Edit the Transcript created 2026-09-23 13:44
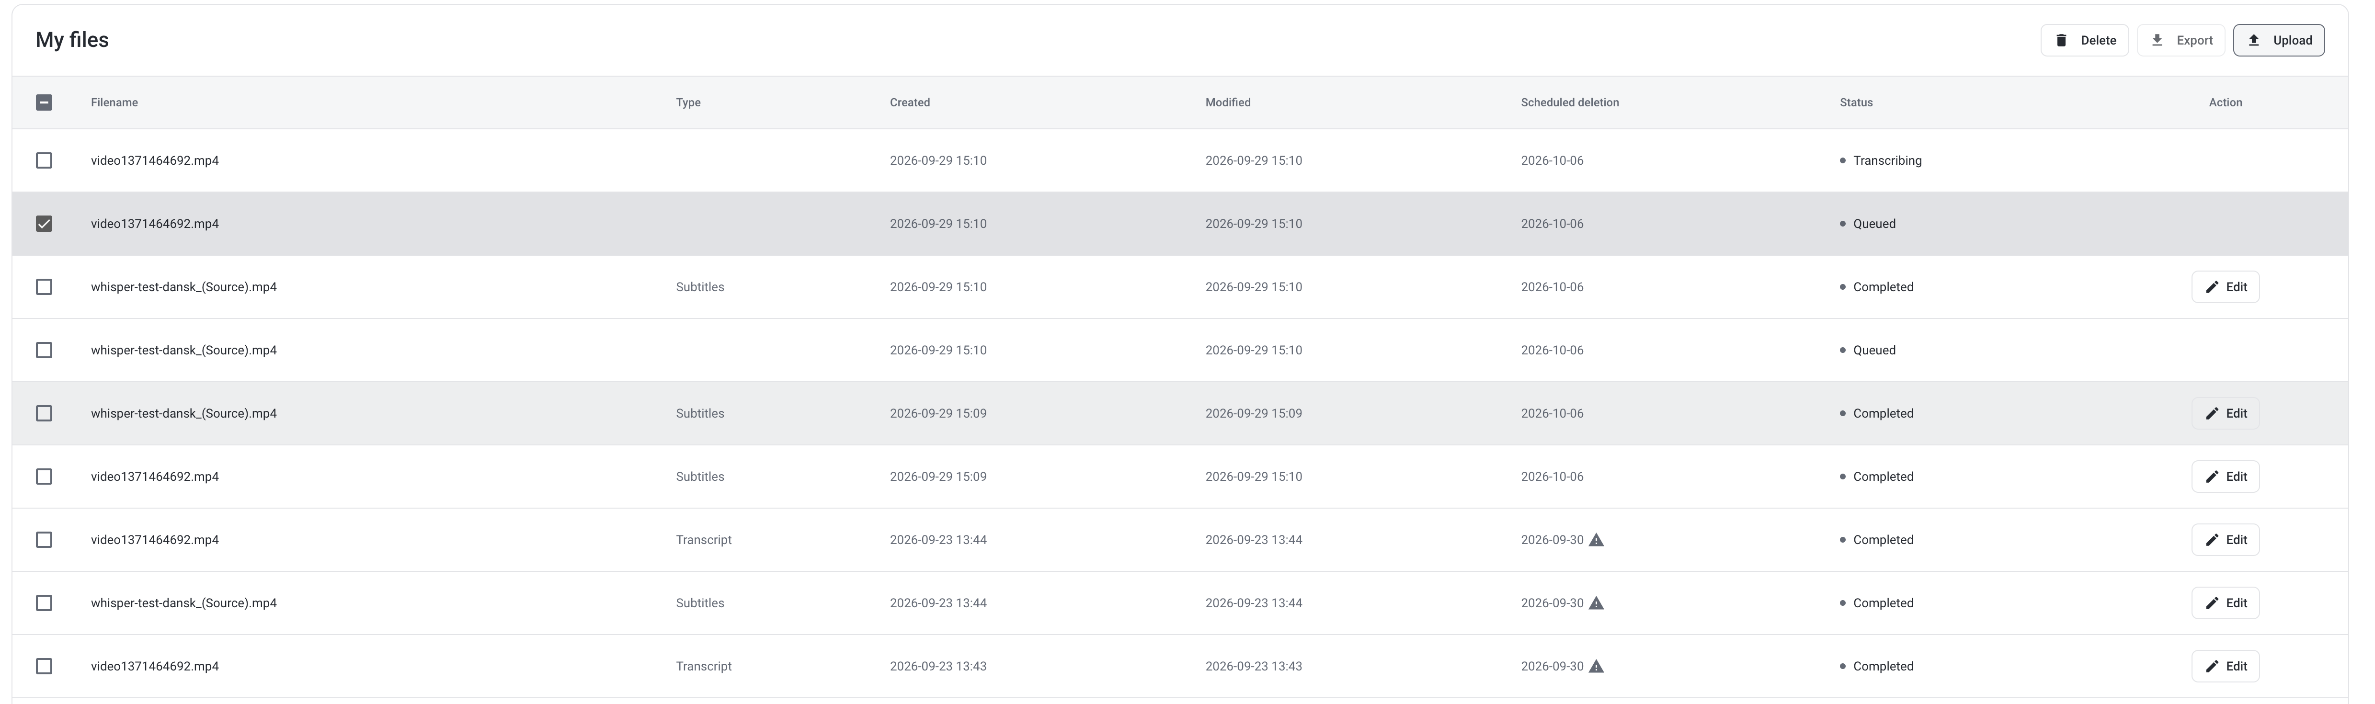Viewport: 2375px width, 704px height. [x=2226, y=540]
